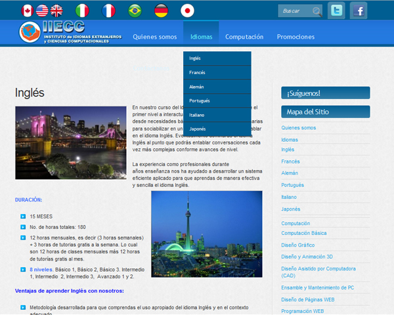This screenshot has width=394, height=315.
Task: Choose the French flag icon
Action: (108, 10)
